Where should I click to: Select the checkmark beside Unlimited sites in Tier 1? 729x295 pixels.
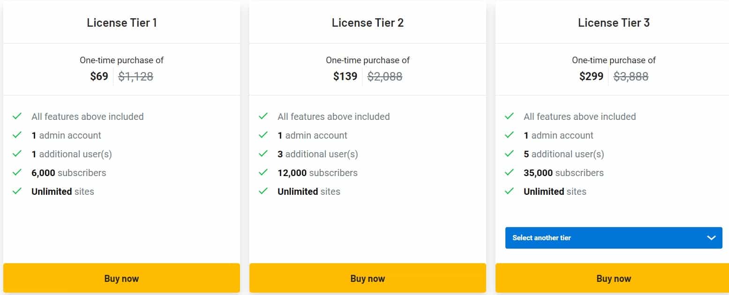click(x=17, y=192)
